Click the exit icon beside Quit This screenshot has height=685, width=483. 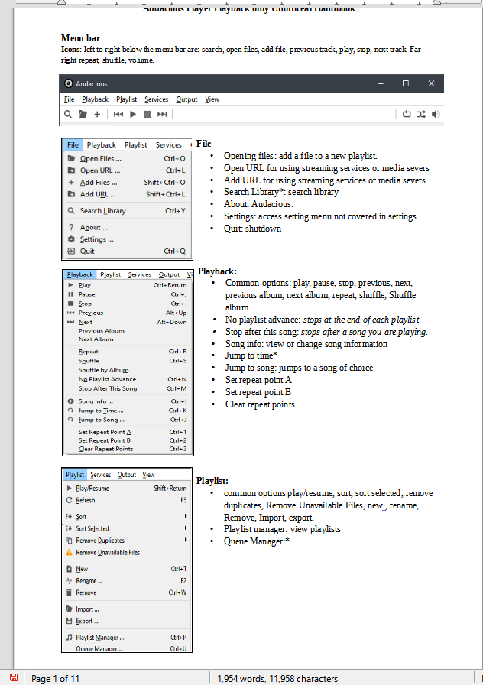click(x=71, y=252)
